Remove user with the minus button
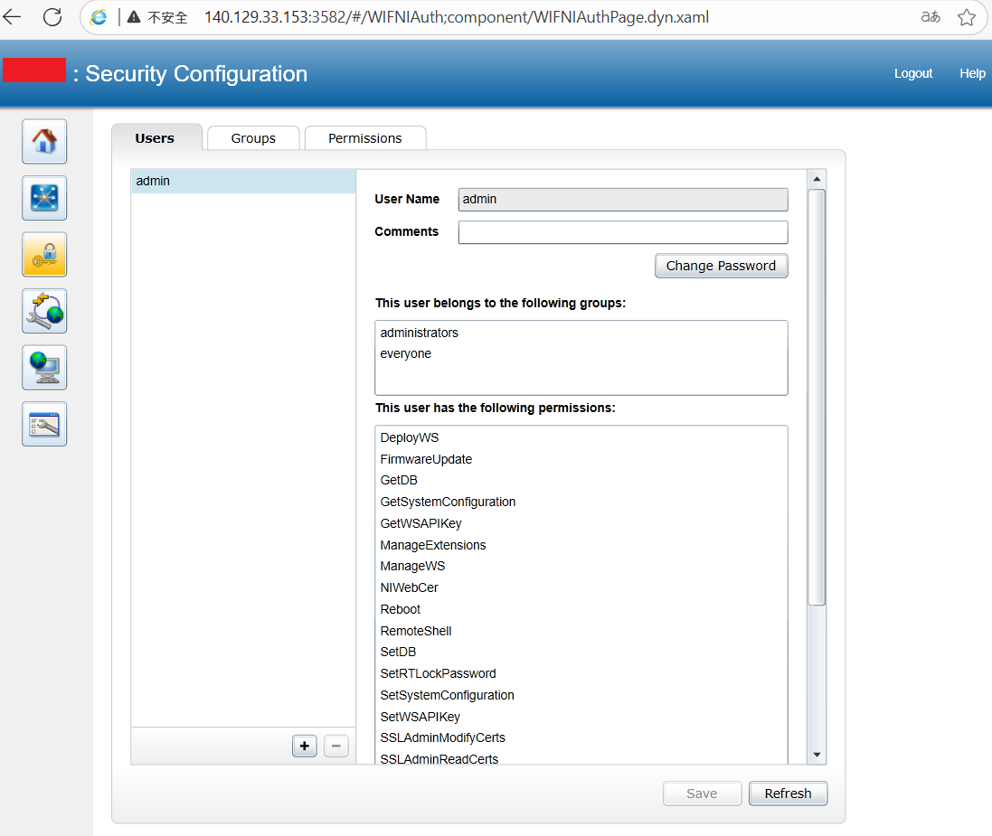This screenshot has width=992, height=836. tap(335, 747)
